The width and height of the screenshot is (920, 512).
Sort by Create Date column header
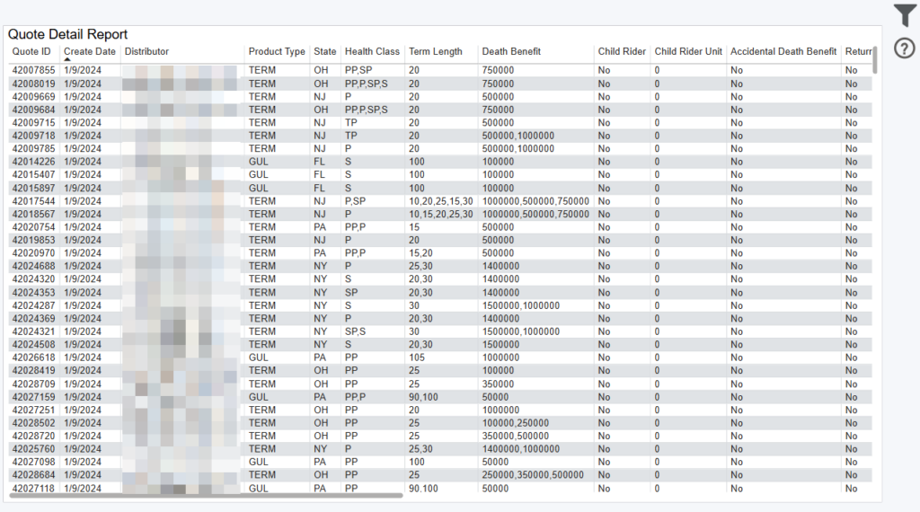[90, 51]
